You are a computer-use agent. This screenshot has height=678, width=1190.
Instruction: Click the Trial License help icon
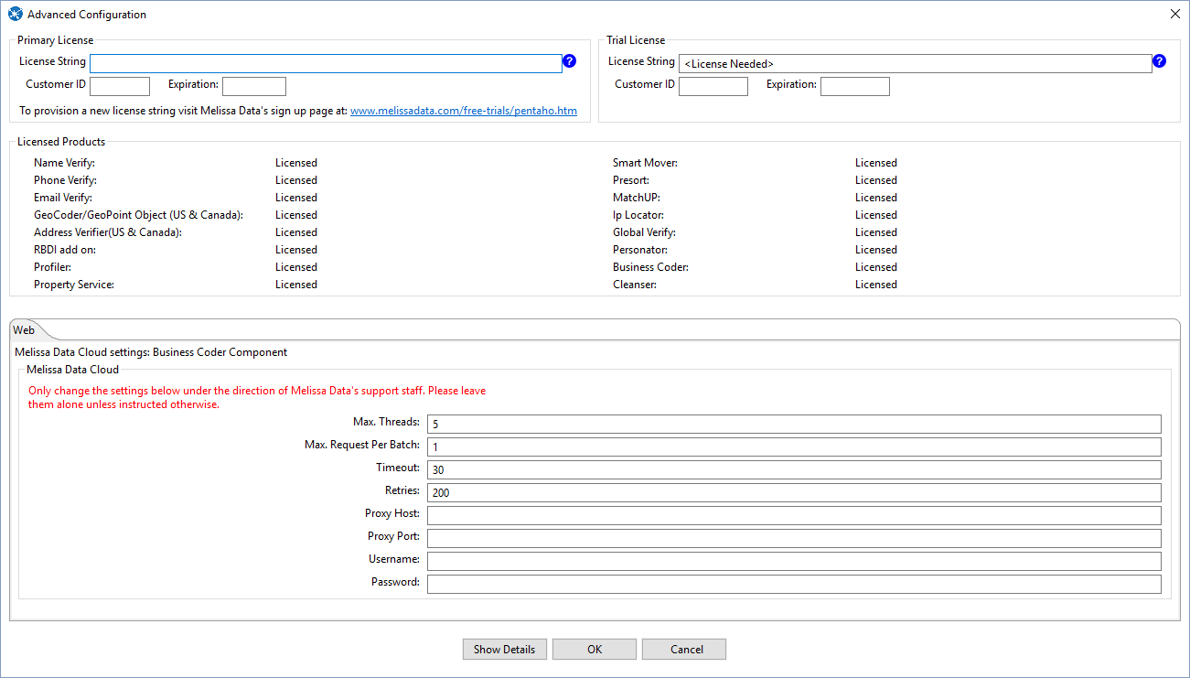click(x=1159, y=61)
